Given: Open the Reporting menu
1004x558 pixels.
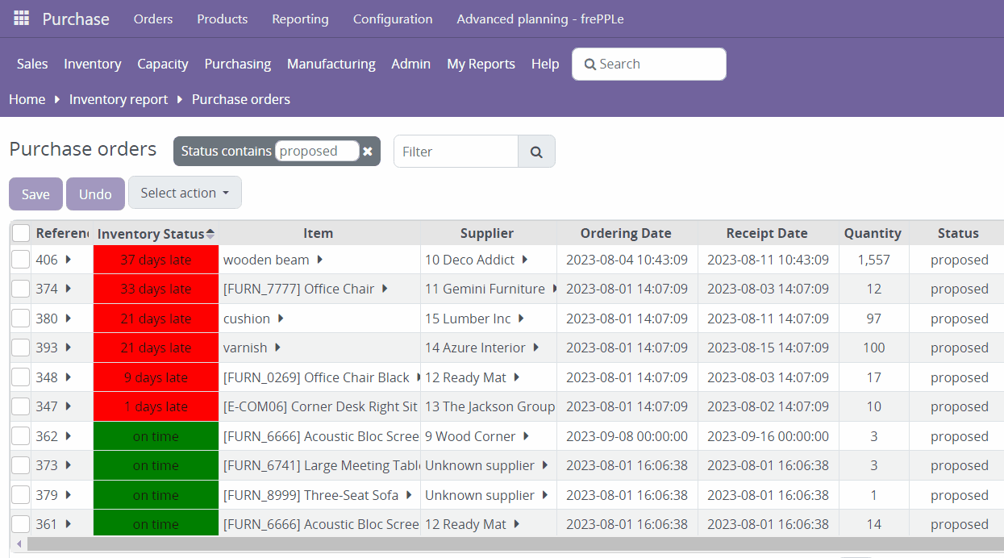Looking at the screenshot, I should point(300,19).
